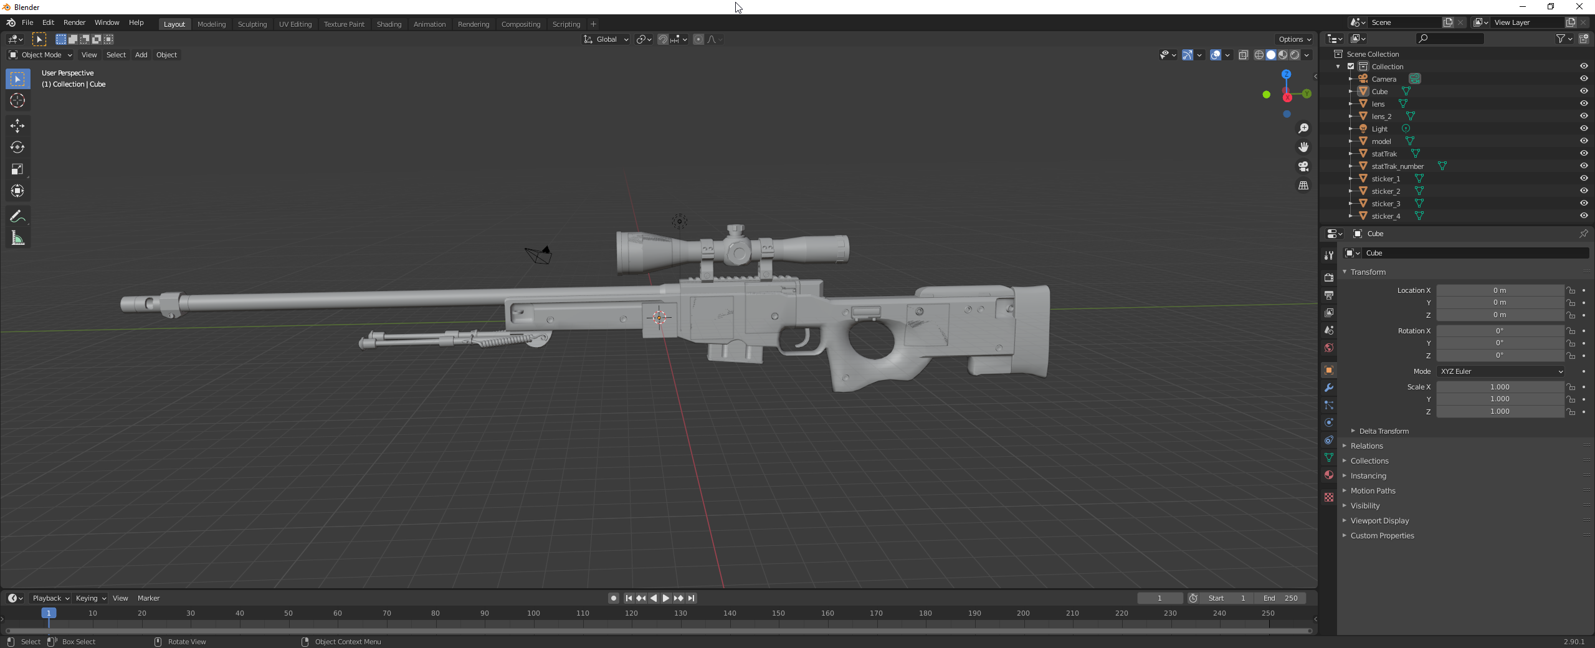The width and height of the screenshot is (1595, 648).
Task: Hide the statTrak_number object
Action: pyautogui.click(x=1584, y=166)
